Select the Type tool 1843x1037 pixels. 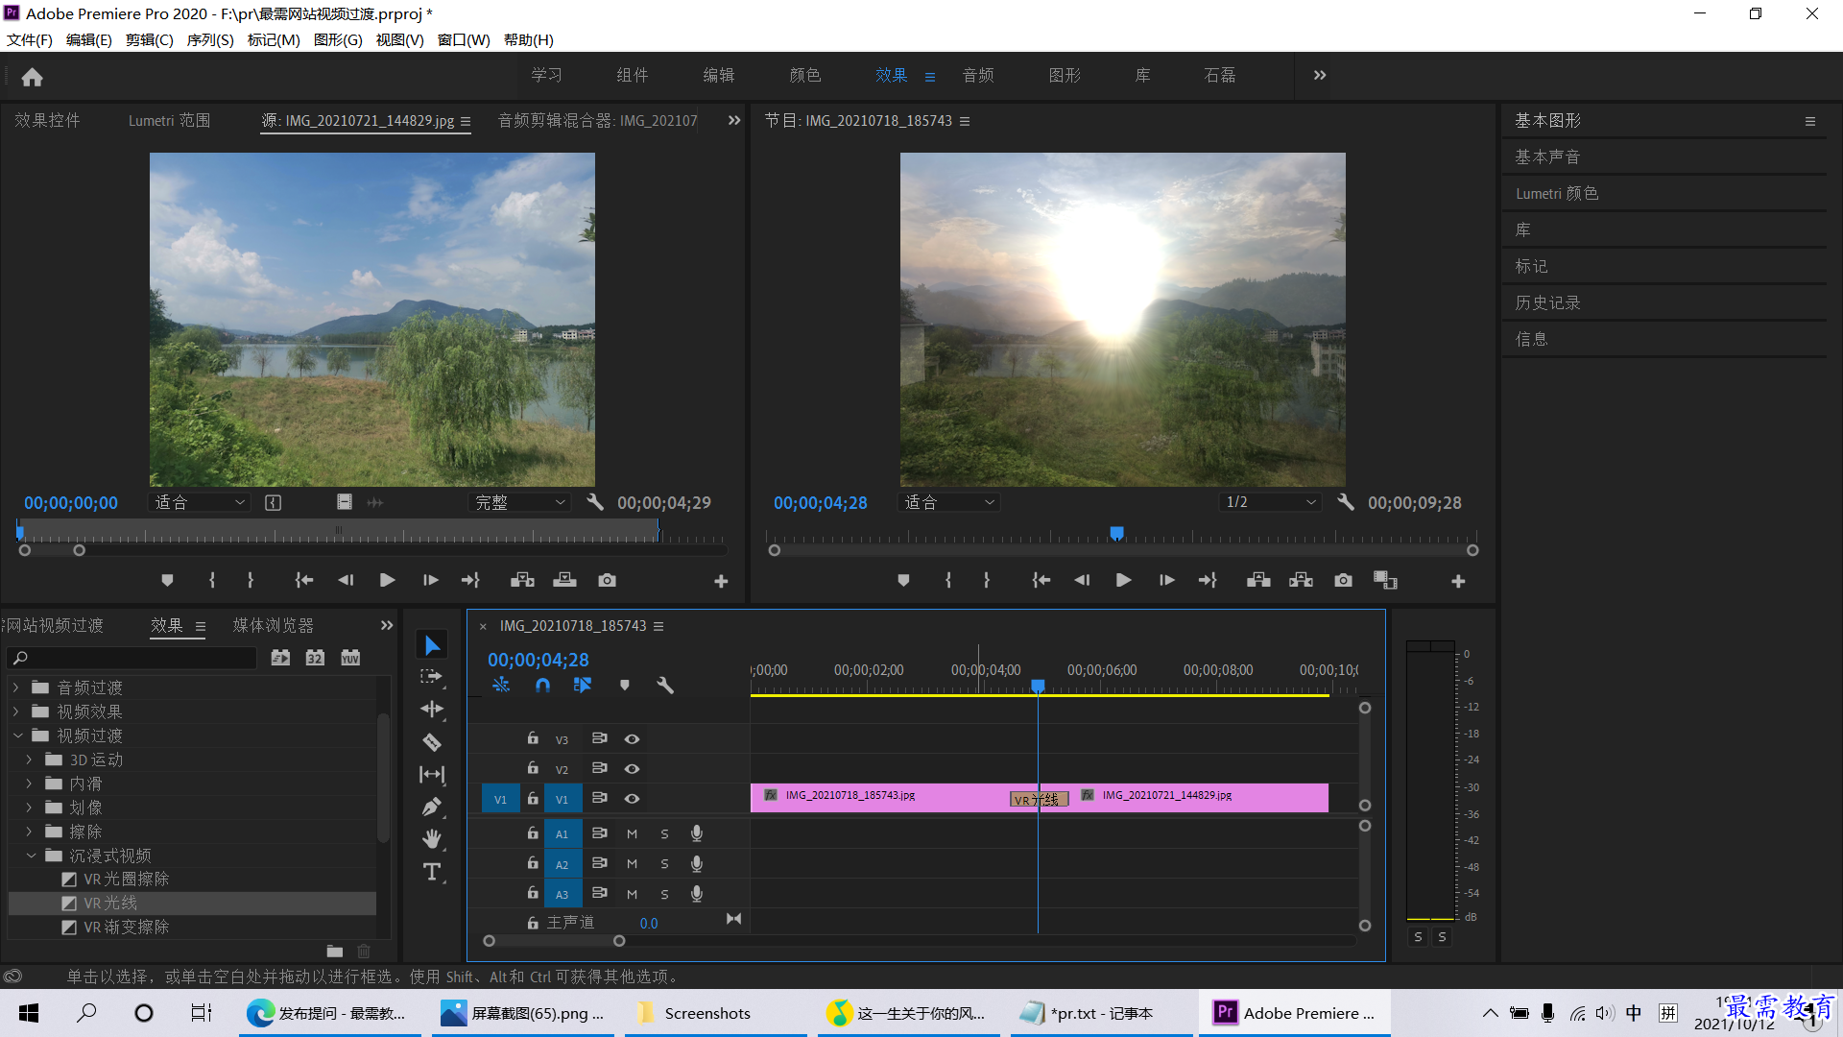tap(432, 872)
